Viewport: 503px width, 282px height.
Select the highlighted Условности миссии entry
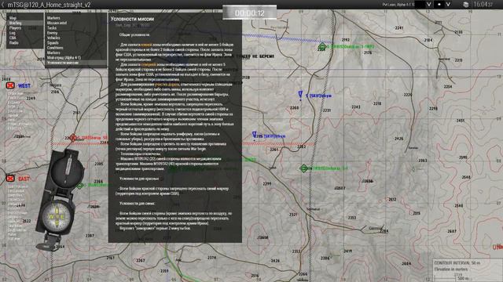tap(76, 63)
